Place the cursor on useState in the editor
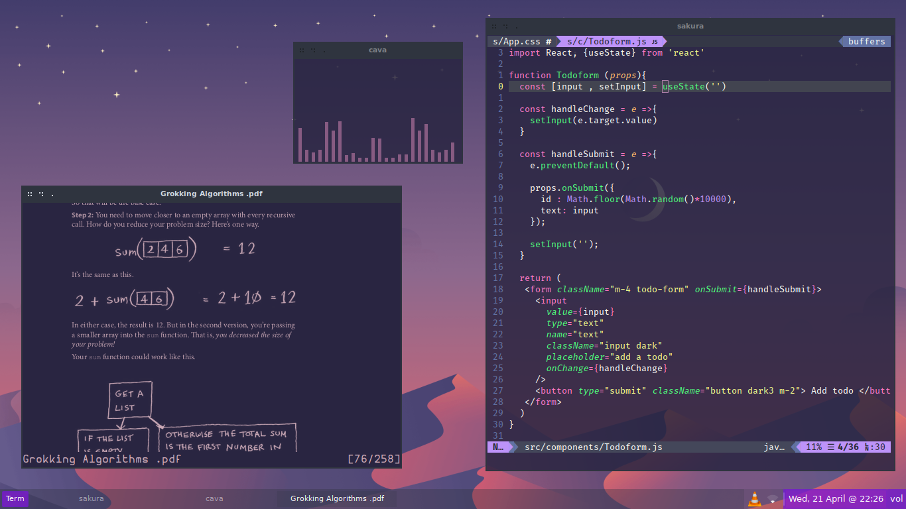906x509 pixels. coord(683,87)
